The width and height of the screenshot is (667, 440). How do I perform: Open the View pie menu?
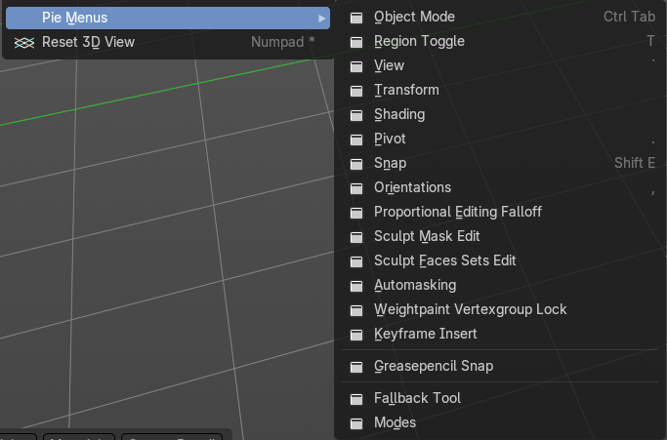(x=500, y=66)
